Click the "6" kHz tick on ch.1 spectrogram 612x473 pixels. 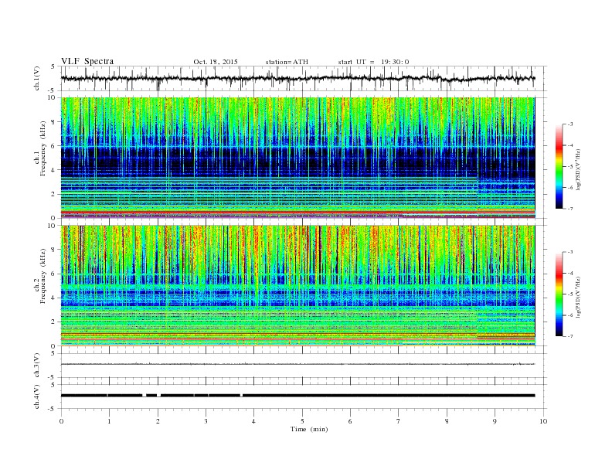[54, 145]
